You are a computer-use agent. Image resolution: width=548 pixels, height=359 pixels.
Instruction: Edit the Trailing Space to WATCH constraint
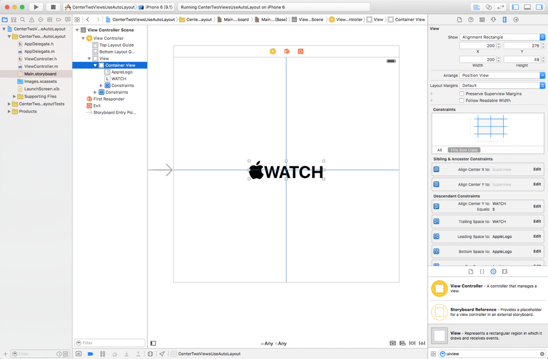(x=537, y=221)
